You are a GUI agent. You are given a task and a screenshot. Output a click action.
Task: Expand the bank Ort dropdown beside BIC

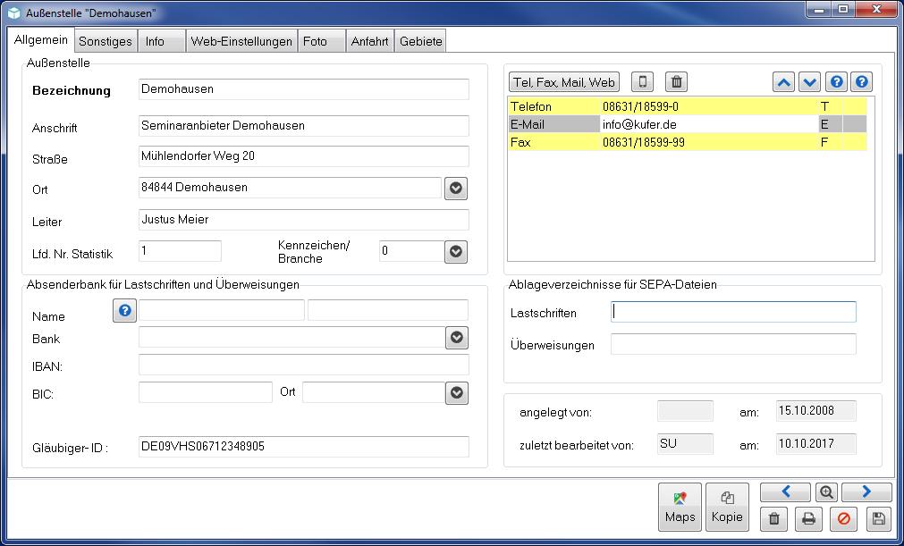[457, 393]
